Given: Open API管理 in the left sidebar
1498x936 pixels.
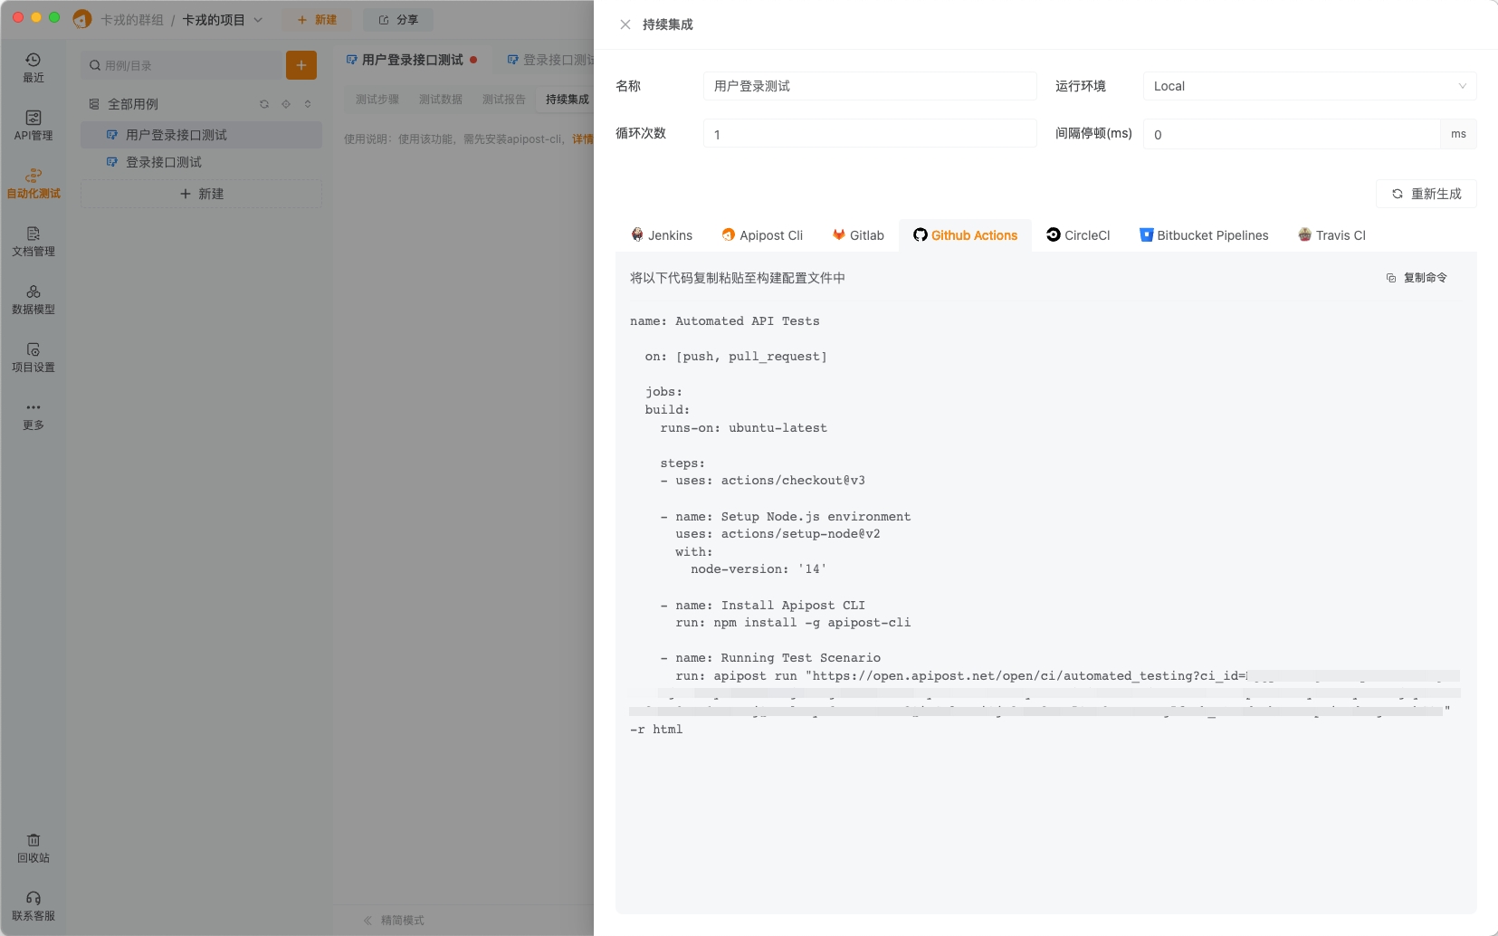Looking at the screenshot, I should (x=33, y=126).
